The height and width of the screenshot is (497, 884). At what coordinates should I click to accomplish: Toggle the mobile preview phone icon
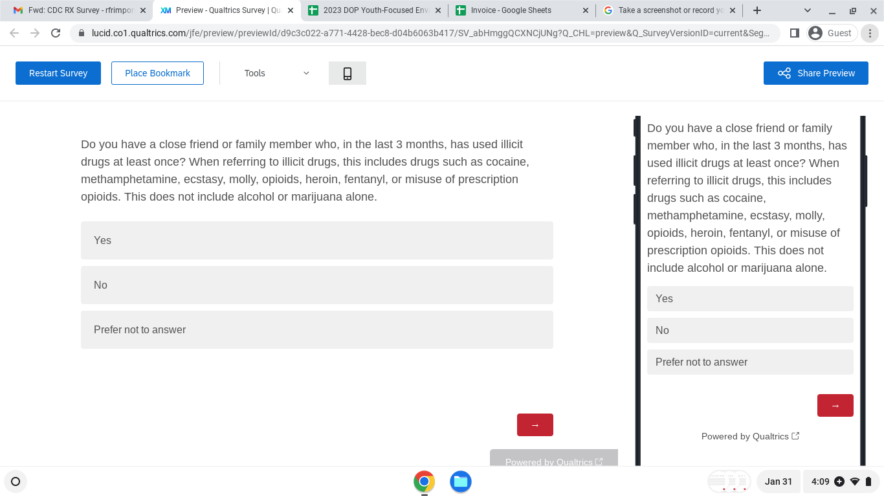[x=348, y=73]
